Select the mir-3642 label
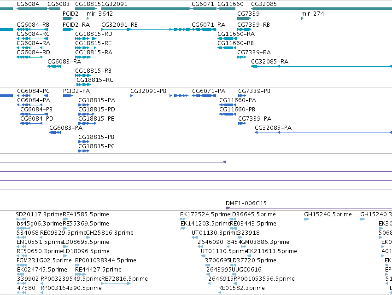Screen dimensions: 392x295 point(99,13)
